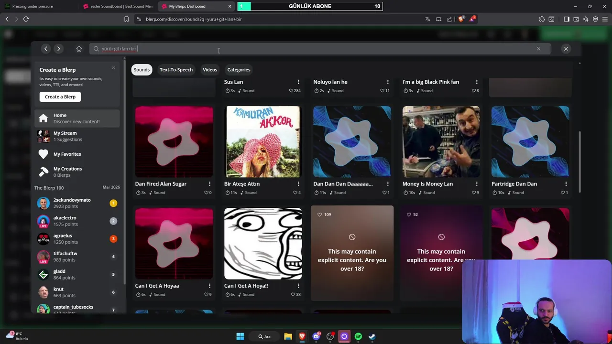Open agraelus leaderboard profile
Screen dimensions: 612x344
(x=77, y=238)
